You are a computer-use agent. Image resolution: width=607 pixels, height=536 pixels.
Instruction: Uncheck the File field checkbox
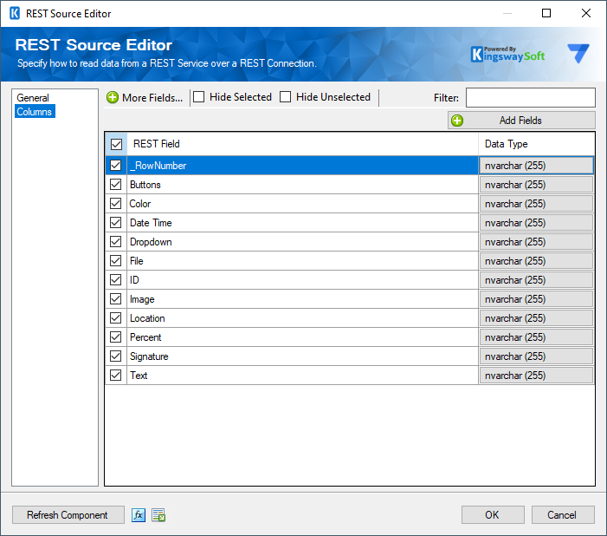[x=116, y=261]
